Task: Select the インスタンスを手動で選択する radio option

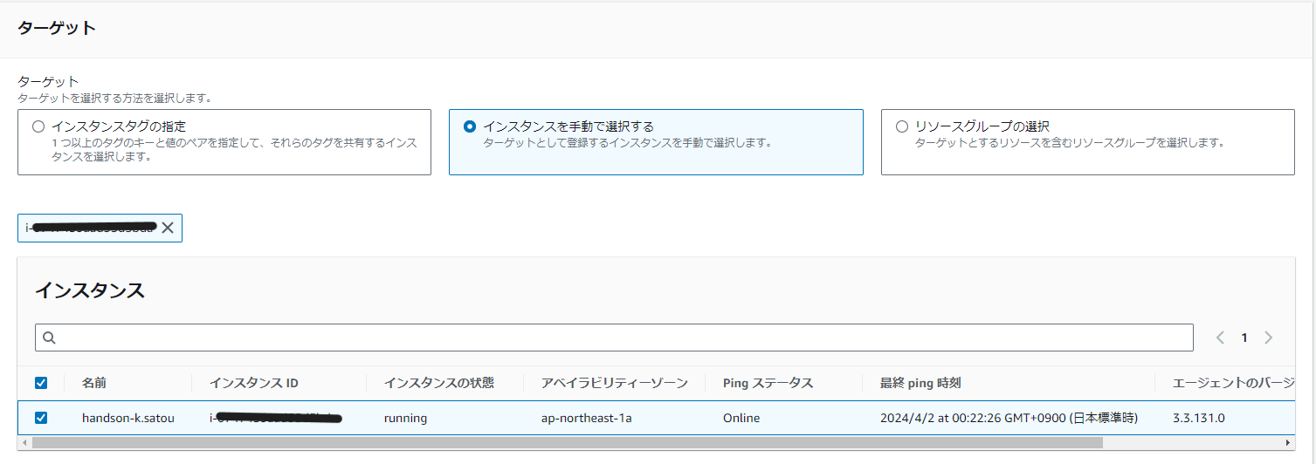Action: [470, 126]
